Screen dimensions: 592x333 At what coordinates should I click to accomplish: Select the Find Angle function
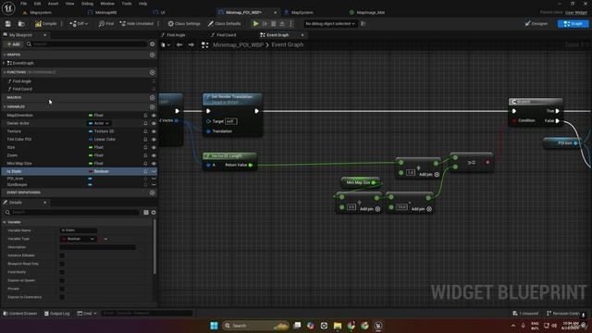click(x=22, y=81)
